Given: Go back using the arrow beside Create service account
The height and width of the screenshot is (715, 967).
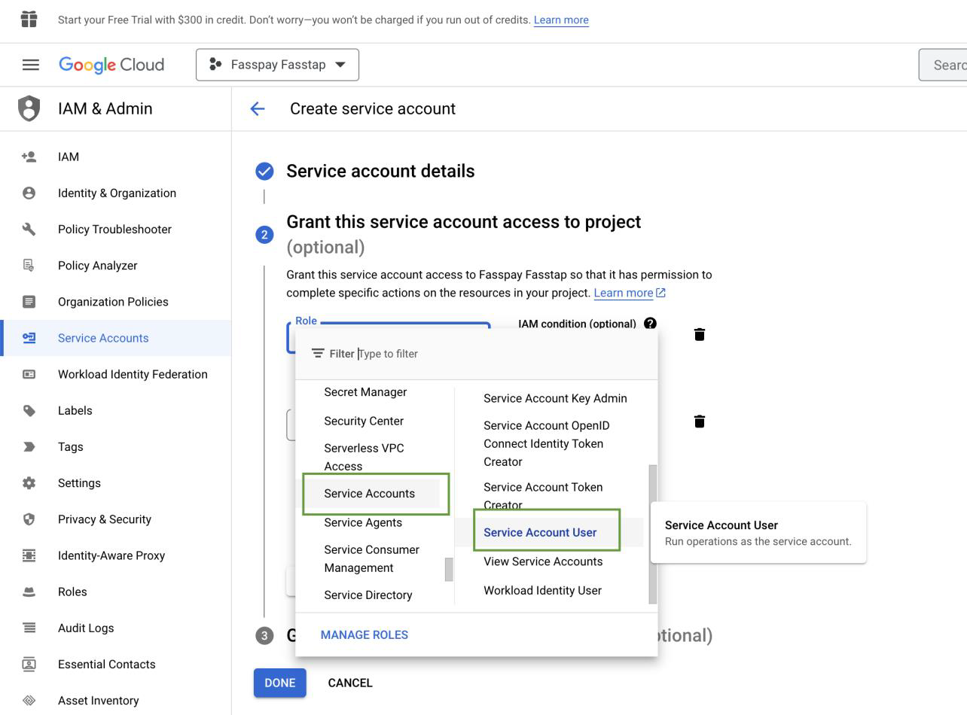Looking at the screenshot, I should pos(258,109).
